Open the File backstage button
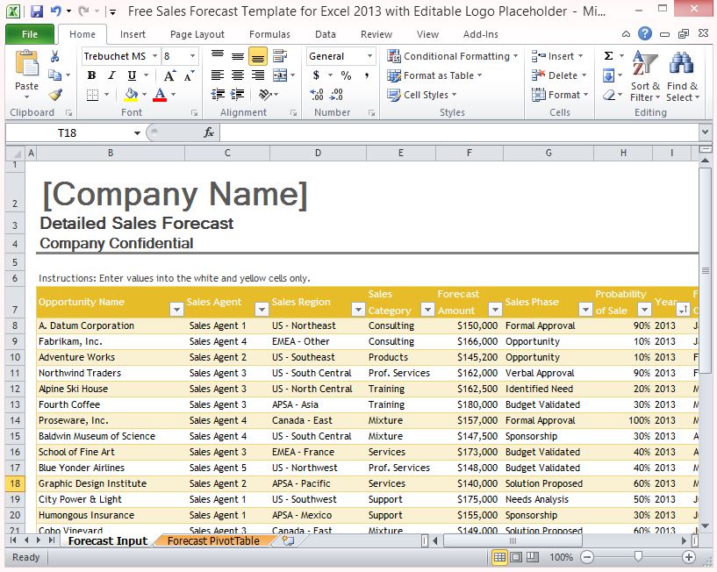717x572 pixels. point(30,34)
